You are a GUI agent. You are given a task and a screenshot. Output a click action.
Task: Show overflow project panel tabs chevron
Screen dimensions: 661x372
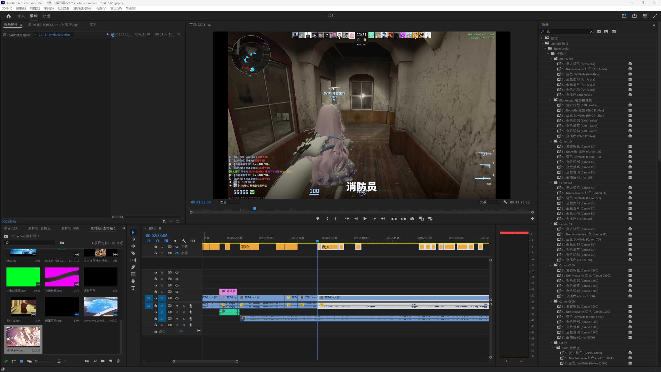pyautogui.click(x=124, y=228)
